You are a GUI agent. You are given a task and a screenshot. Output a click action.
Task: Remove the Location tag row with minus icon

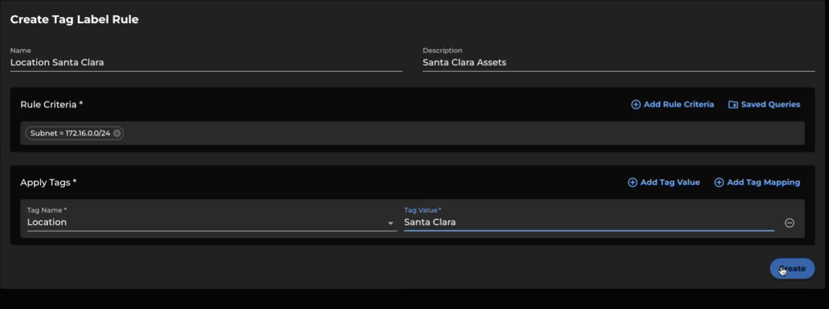[x=789, y=223]
